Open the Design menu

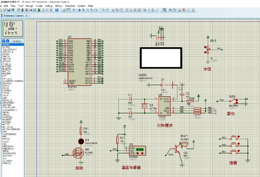coord(29,6)
